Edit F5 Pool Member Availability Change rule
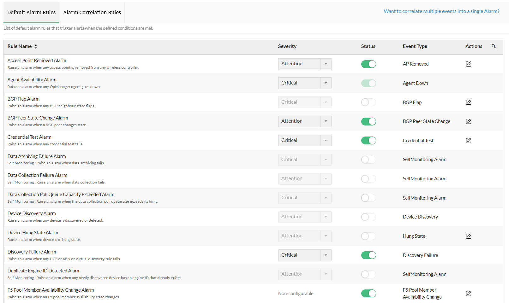The height and width of the screenshot is (303, 509). tap(469, 294)
